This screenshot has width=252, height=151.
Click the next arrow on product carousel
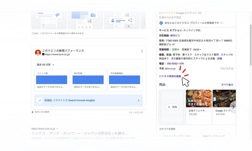pyautogui.click(x=233, y=107)
